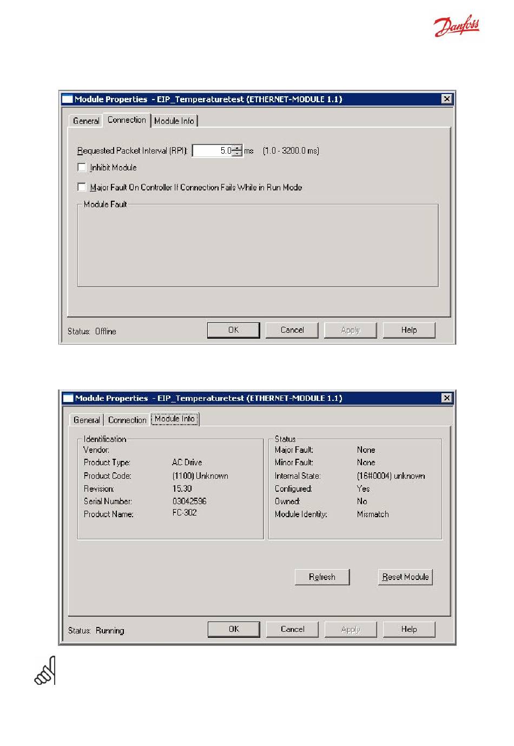Screen dimensions: 514x746
Task: Click Module Info tab in lower dialog
Action: [x=175, y=419]
